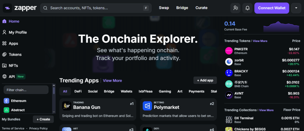304x131 pixels.
Task: Click the Connect Wallet button
Action: click(271, 8)
